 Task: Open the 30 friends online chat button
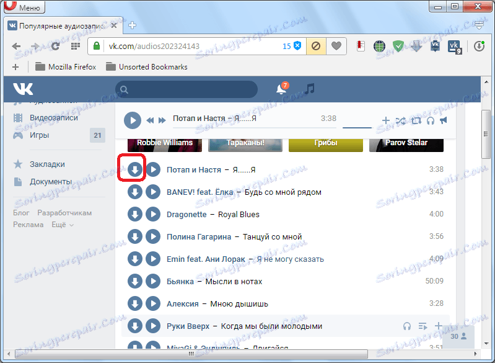(x=458, y=336)
